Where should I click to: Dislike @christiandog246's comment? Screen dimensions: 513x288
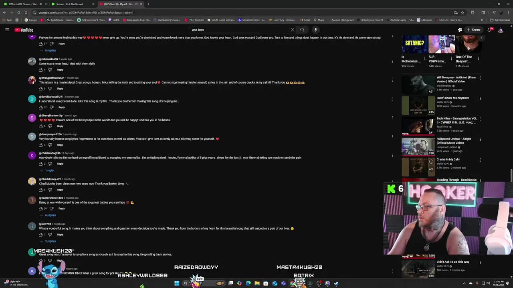pyautogui.click(x=50, y=164)
